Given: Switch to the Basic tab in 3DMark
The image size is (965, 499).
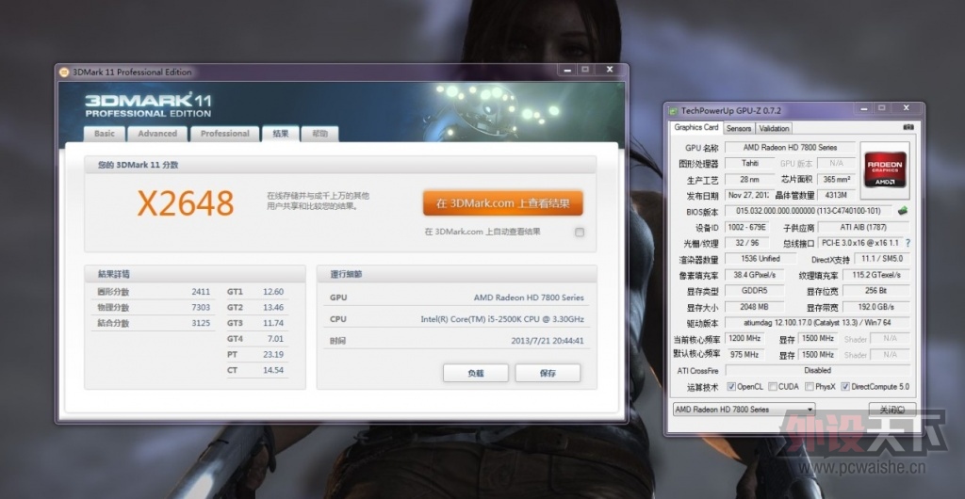Looking at the screenshot, I should [104, 134].
